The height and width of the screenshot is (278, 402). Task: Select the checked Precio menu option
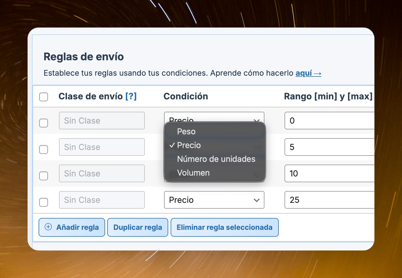189,145
